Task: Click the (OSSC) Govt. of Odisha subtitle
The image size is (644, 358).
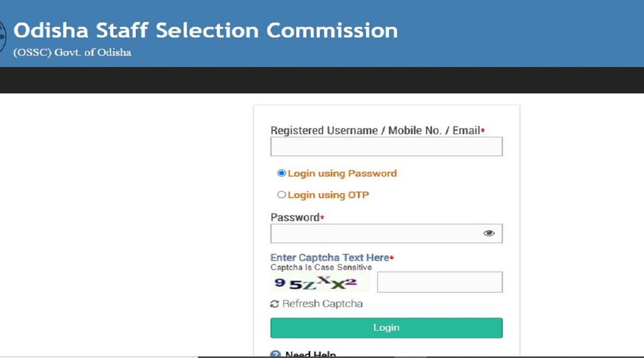Action: click(72, 52)
